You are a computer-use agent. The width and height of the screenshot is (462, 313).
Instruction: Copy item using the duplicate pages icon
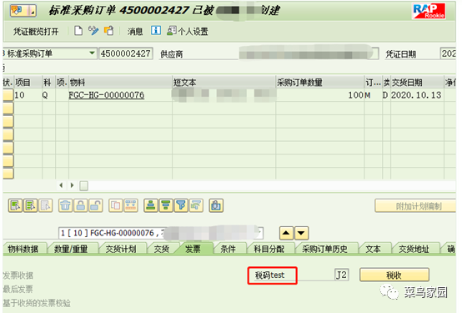point(115,205)
